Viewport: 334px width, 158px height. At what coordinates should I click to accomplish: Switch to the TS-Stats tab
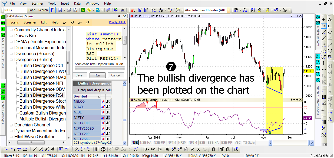coord(249,143)
